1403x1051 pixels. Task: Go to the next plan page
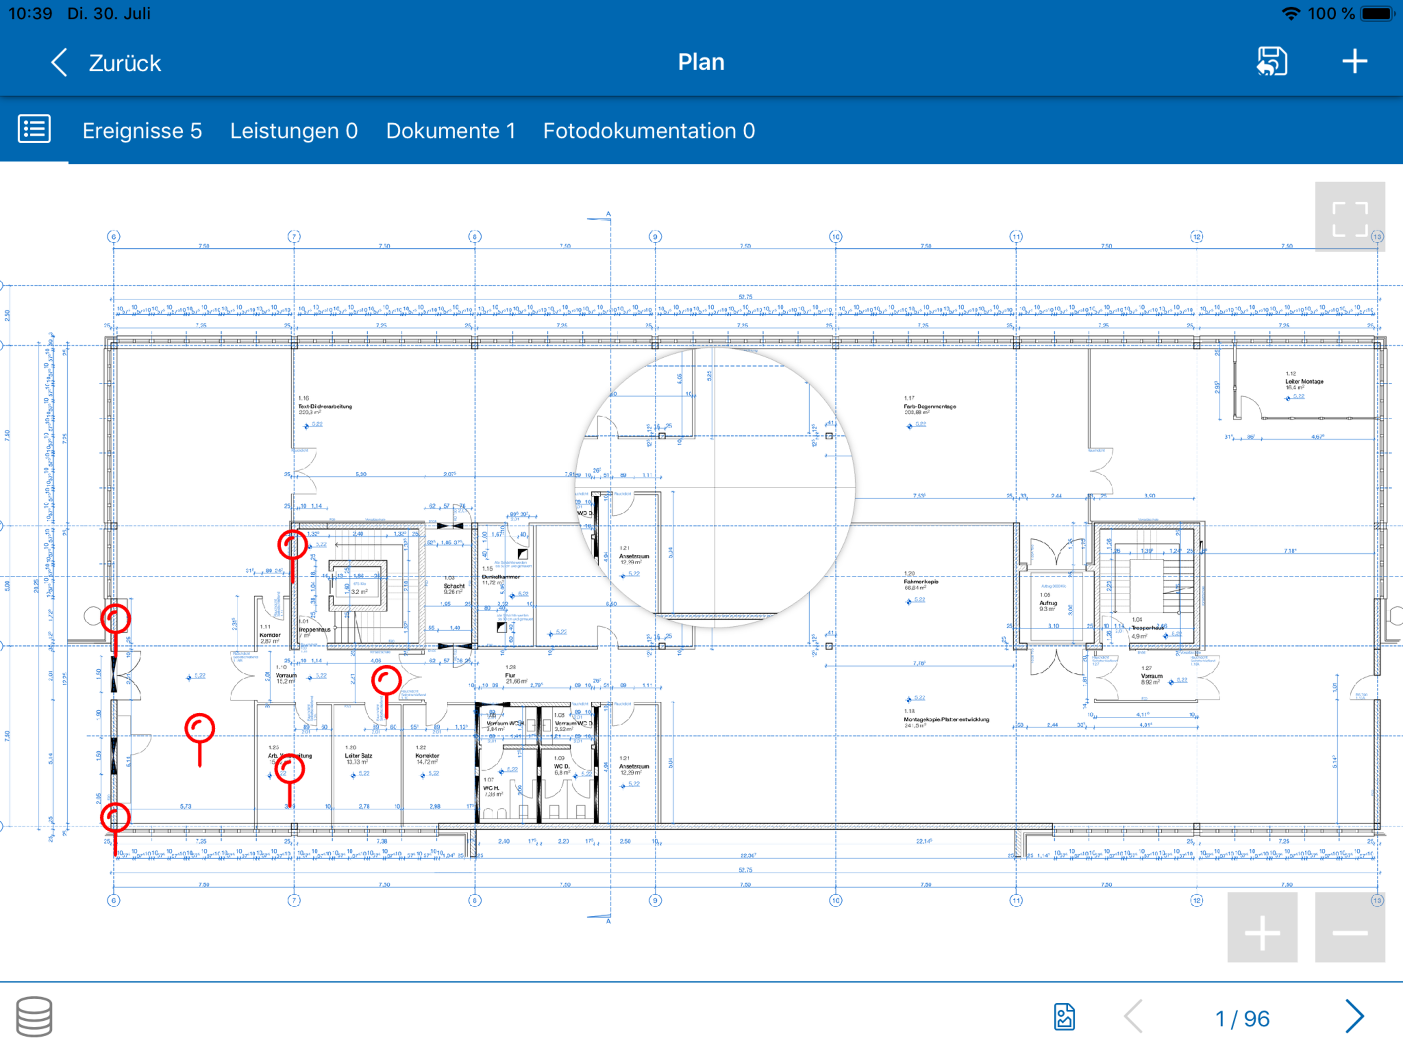click(1354, 1017)
